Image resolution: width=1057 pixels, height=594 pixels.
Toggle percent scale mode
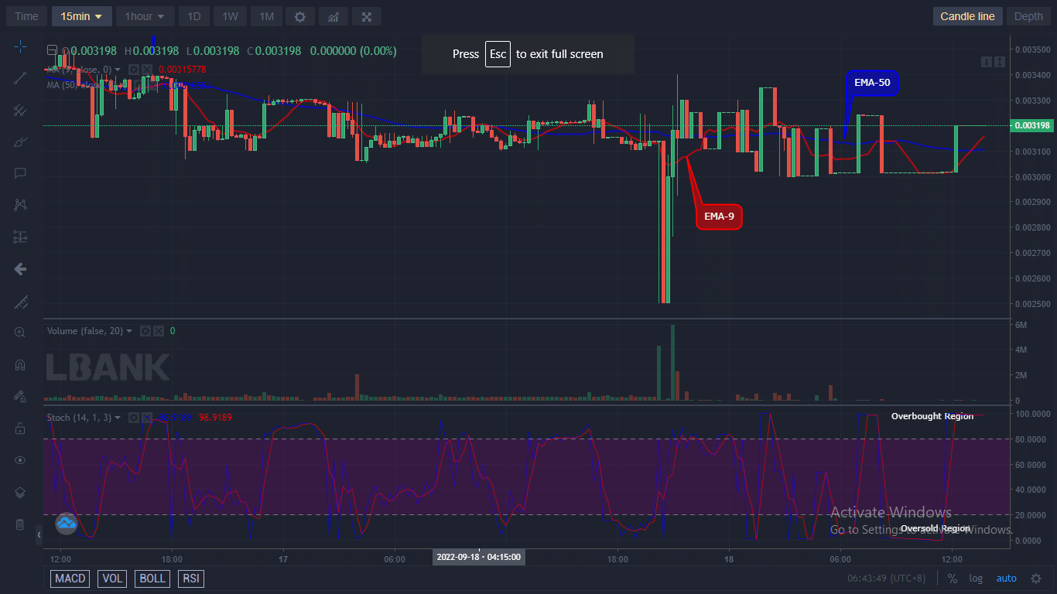click(x=953, y=579)
